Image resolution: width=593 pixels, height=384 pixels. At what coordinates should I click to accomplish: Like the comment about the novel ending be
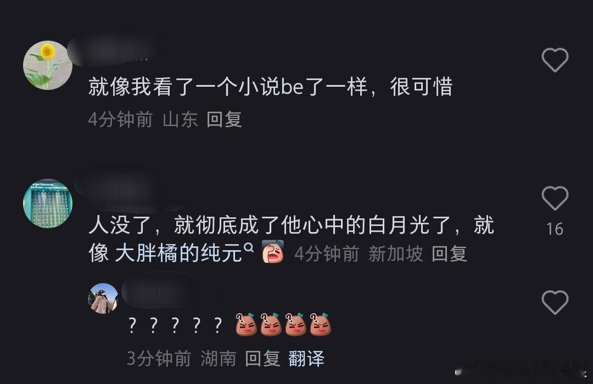pos(555,60)
